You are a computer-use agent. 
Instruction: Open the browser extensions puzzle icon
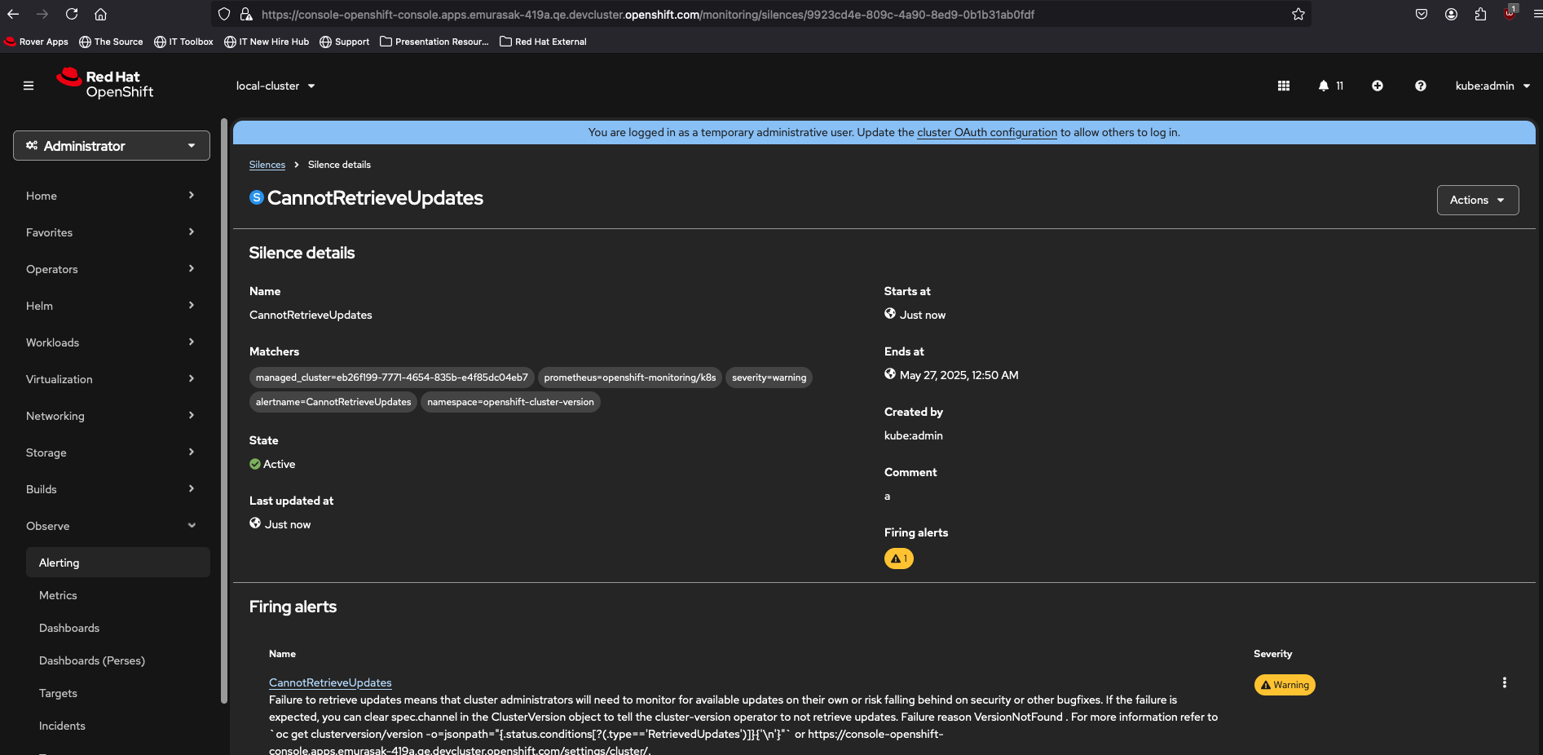tap(1480, 14)
